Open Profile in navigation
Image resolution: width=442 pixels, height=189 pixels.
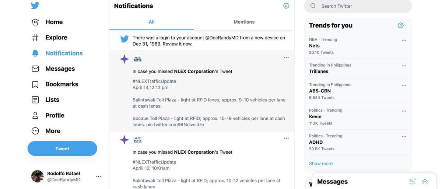point(55,115)
